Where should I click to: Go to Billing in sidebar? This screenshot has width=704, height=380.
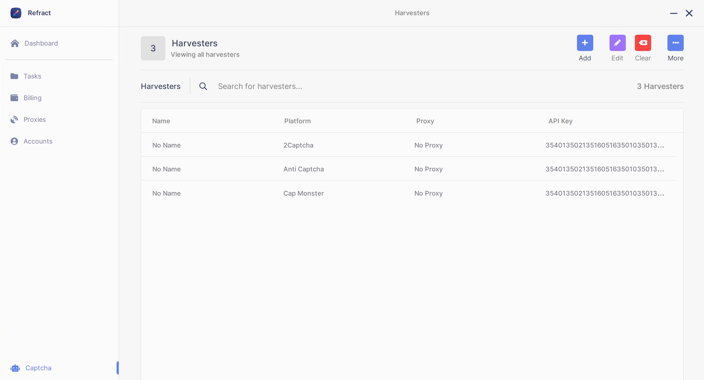coord(32,98)
